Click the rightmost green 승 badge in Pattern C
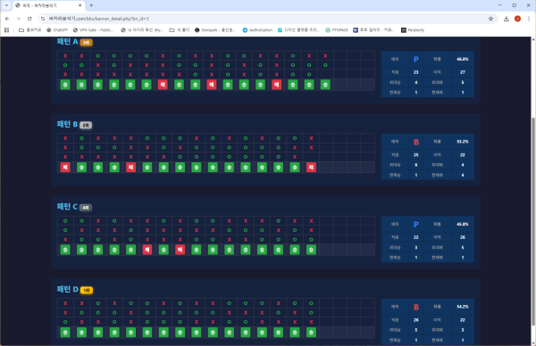This screenshot has width=536, height=346. click(311, 250)
